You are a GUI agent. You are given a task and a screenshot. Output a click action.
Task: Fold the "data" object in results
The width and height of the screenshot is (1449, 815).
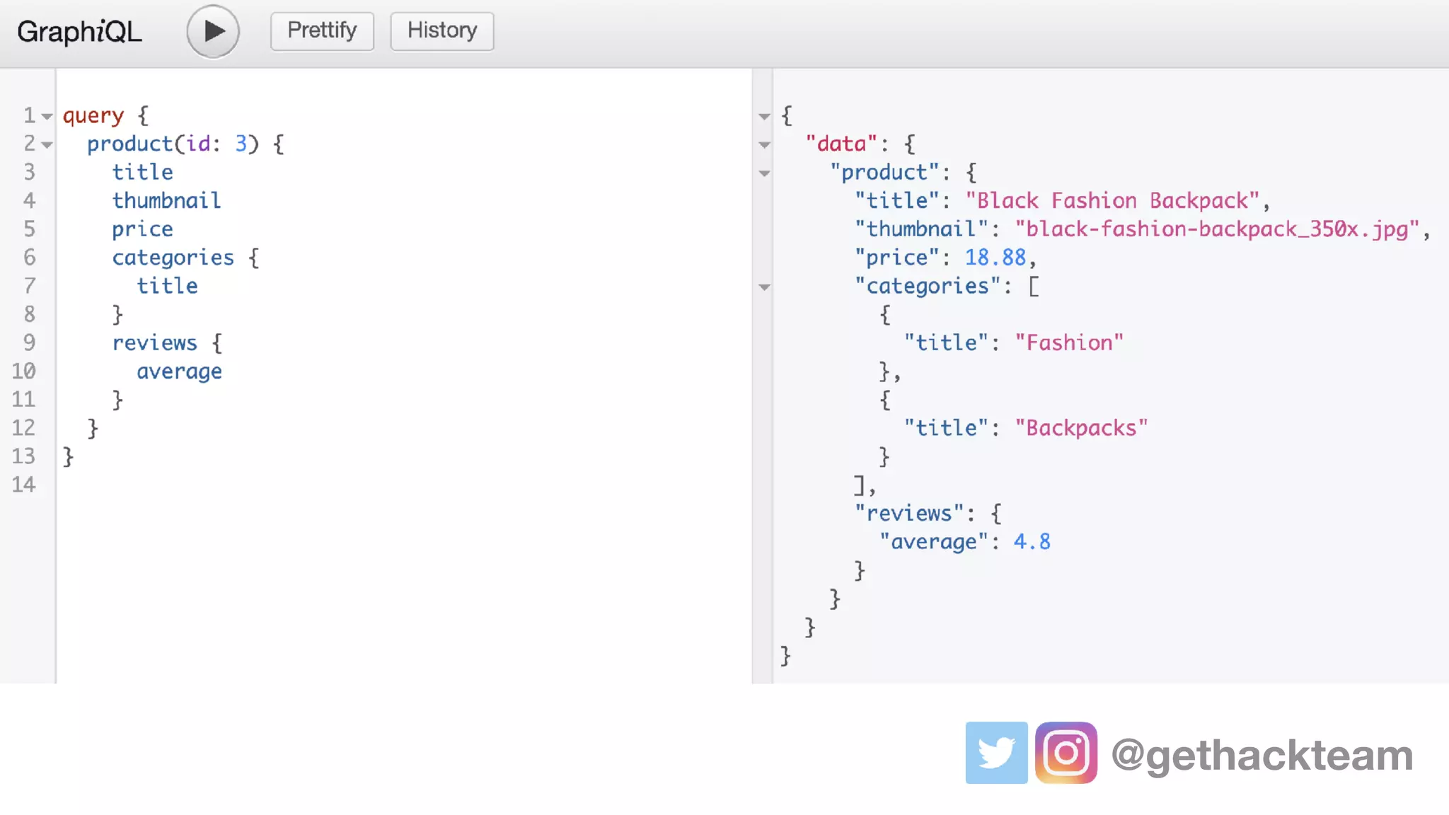pyautogui.click(x=764, y=144)
